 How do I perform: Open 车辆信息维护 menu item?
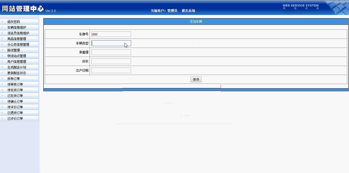click(17, 27)
